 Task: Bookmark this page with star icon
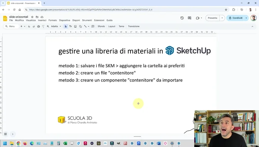click(x=226, y=10)
